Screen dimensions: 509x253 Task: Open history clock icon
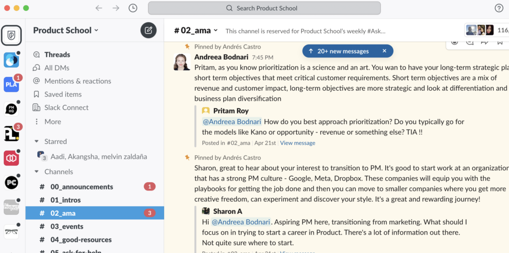(133, 8)
